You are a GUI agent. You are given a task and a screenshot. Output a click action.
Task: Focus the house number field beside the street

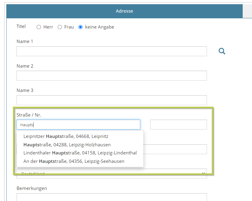point(178,125)
